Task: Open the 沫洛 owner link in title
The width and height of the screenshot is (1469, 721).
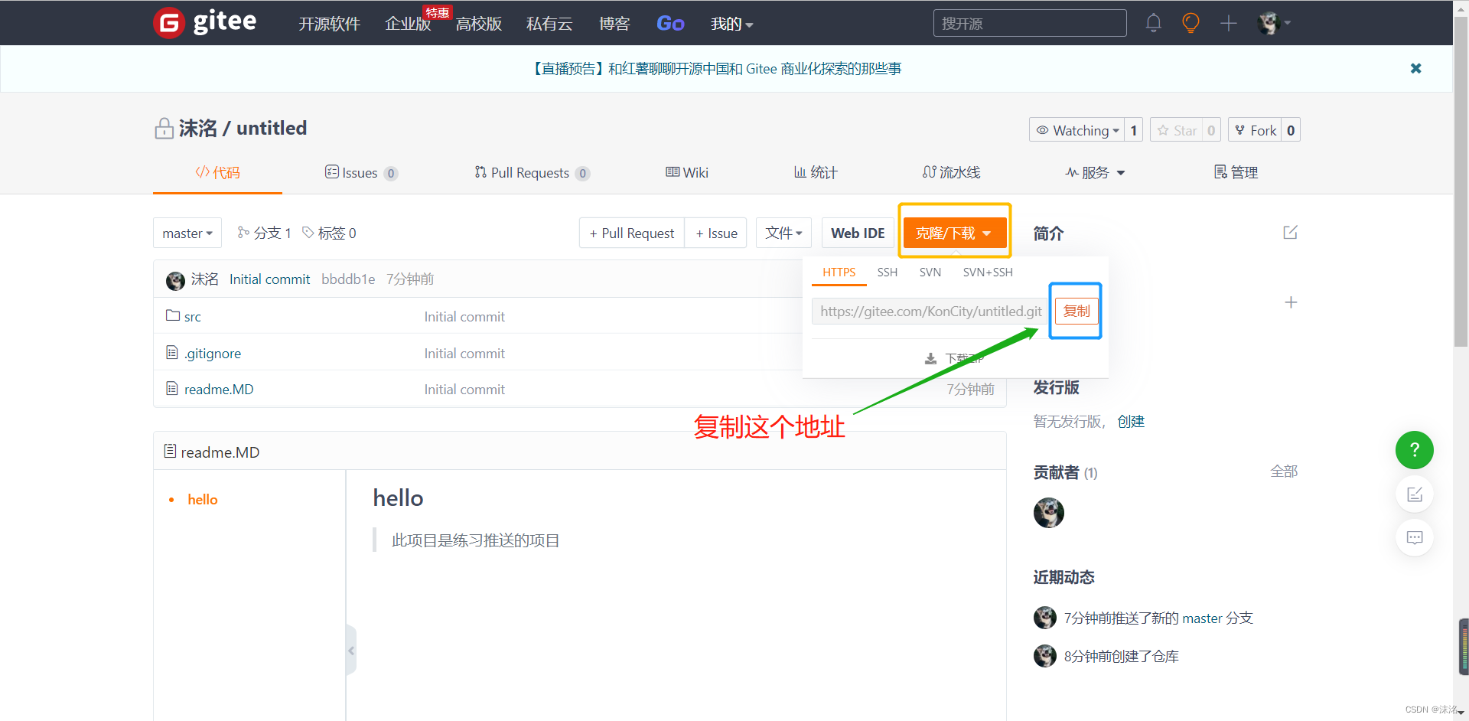Action: click(198, 128)
